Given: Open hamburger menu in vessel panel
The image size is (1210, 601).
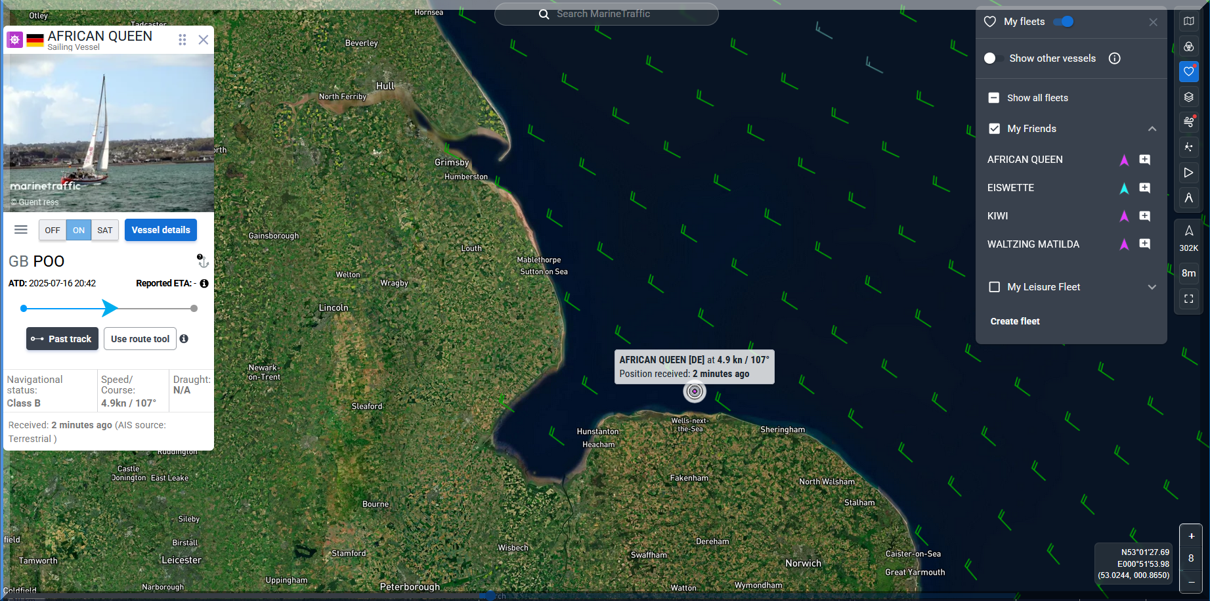Looking at the screenshot, I should (21, 230).
